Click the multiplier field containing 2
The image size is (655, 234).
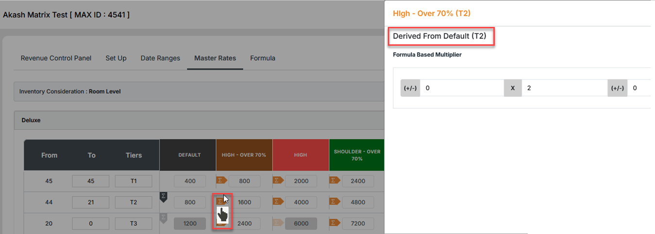tap(563, 88)
